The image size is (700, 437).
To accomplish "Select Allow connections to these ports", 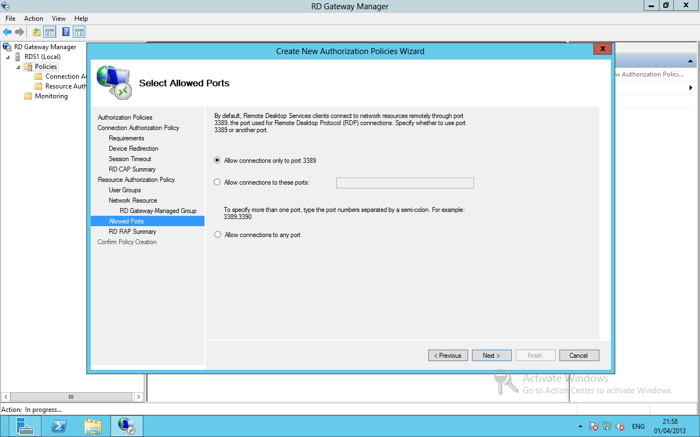I will tap(262, 182).
